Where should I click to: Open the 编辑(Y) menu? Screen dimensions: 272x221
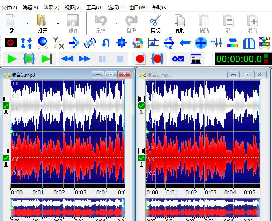click(x=30, y=8)
